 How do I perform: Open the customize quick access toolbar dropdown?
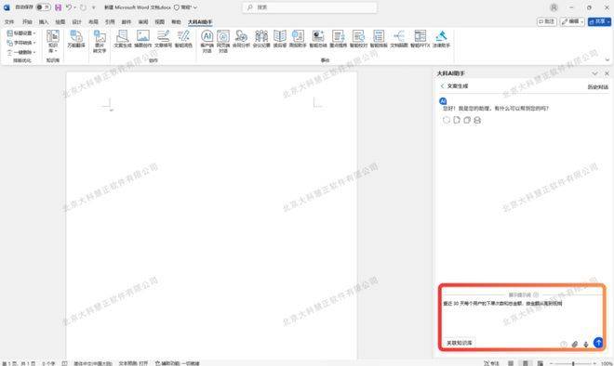tap(93, 7)
